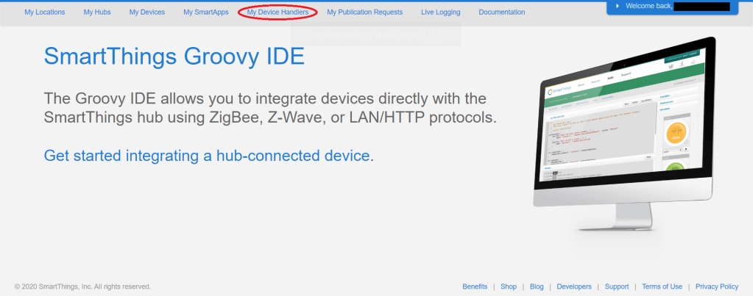
Task: Go to My Hubs
Action: pyautogui.click(x=97, y=12)
